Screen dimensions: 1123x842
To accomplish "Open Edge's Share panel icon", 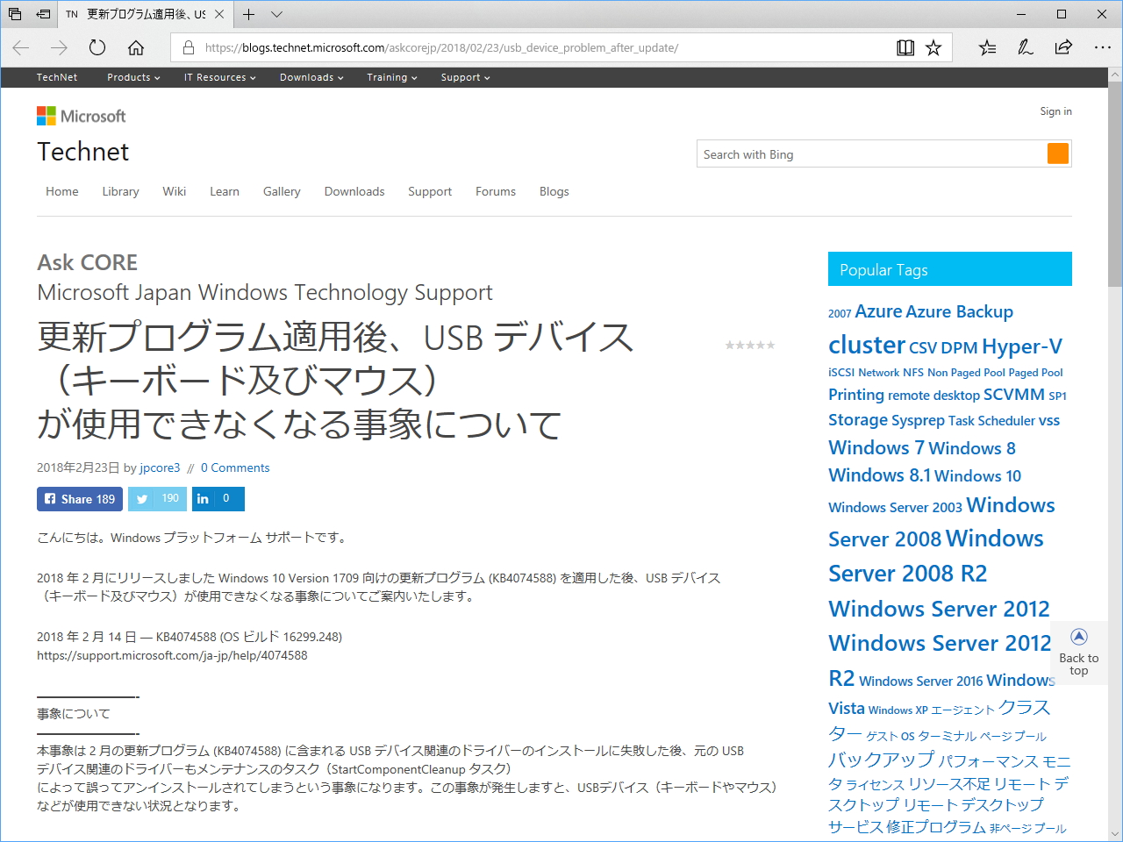I will (x=1062, y=48).
